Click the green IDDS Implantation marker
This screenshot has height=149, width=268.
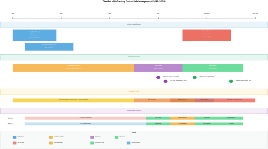[x=195, y=77]
